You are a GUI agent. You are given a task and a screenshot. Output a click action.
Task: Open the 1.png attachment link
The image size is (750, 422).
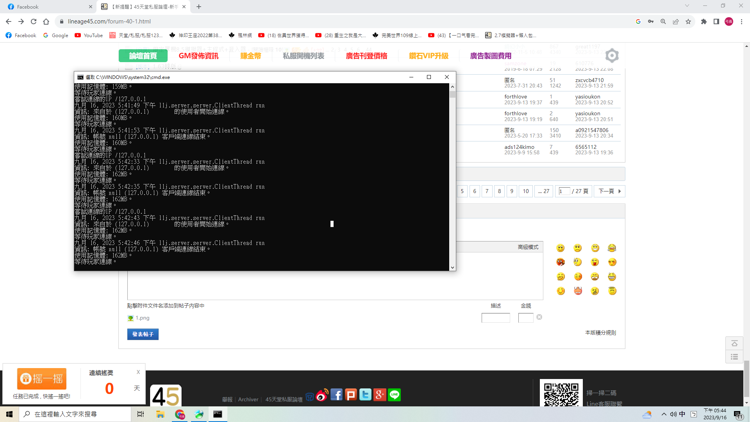(142, 318)
